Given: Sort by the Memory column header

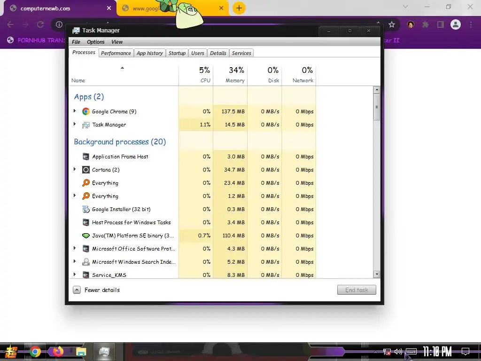Looking at the screenshot, I should (x=230, y=75).
